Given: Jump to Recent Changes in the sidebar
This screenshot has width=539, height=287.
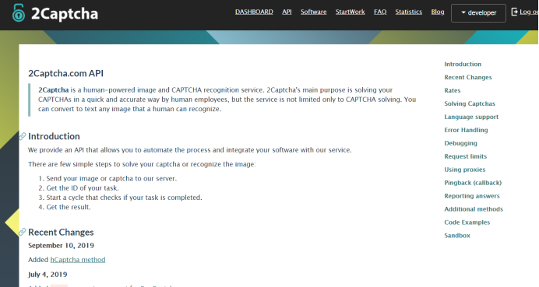Looking at the screenshot, I should point(468,77).
